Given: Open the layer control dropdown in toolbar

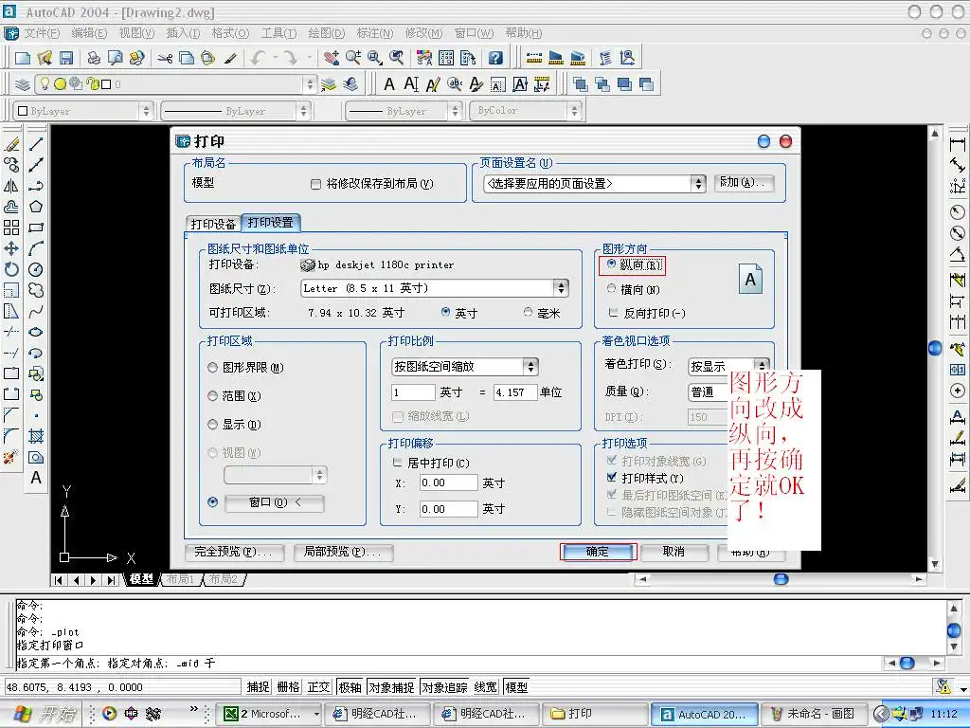Looking at the screenshot, I should (x=310, y=84).
